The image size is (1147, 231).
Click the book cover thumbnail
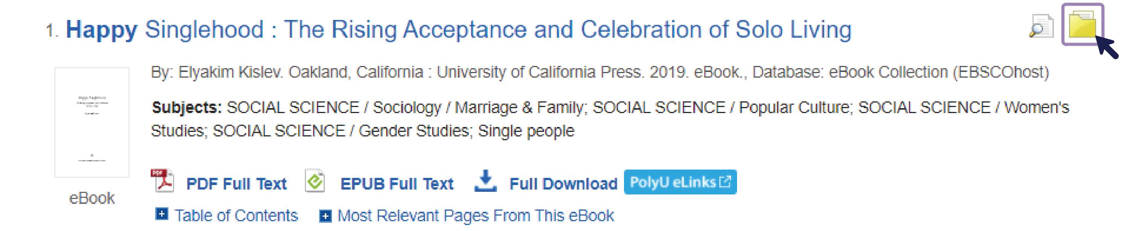[92, 122]
